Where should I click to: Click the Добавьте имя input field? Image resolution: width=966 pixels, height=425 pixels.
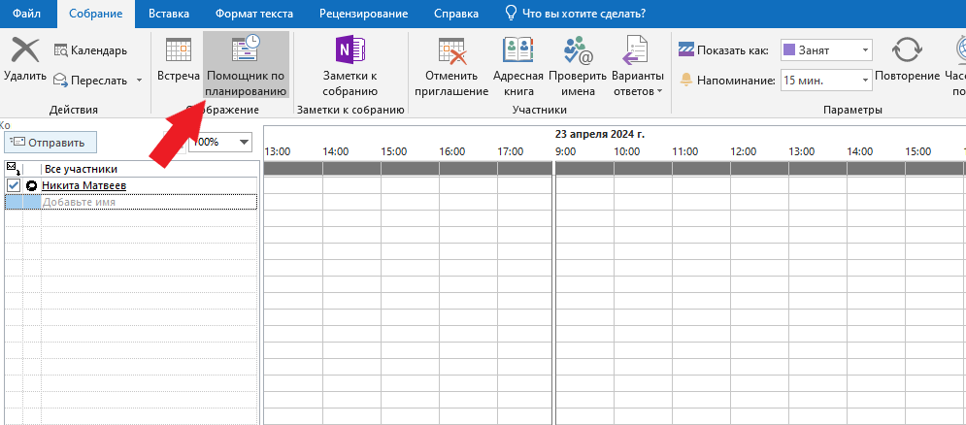[x=146, y=202]
